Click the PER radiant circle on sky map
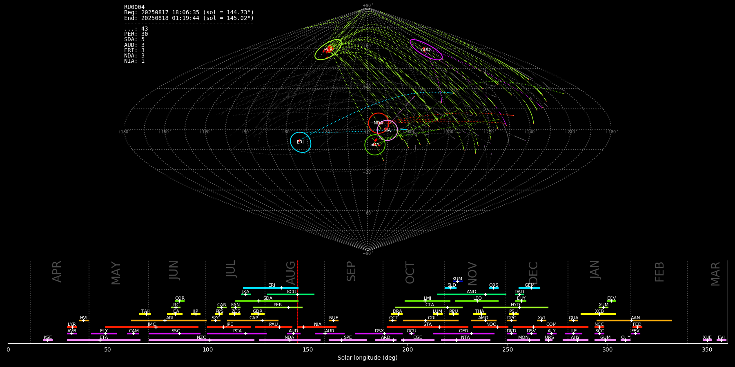This screenshot has height=367, width=735. click(328, 49)
